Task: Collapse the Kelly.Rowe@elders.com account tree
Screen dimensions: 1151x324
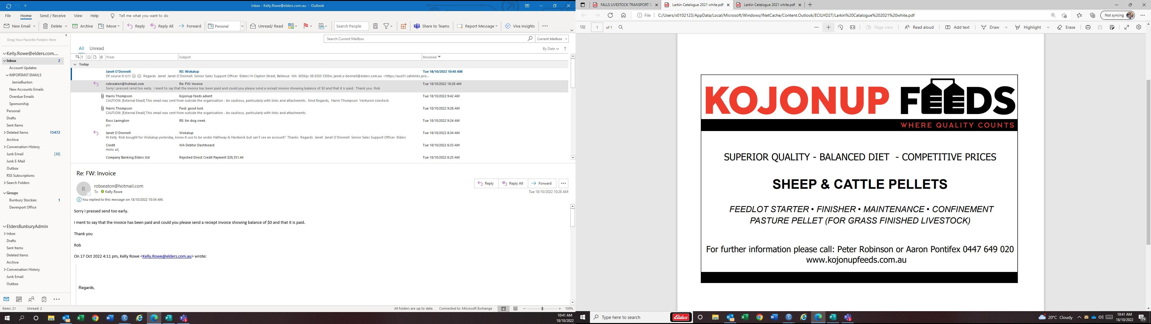Action: pos(4,54)
